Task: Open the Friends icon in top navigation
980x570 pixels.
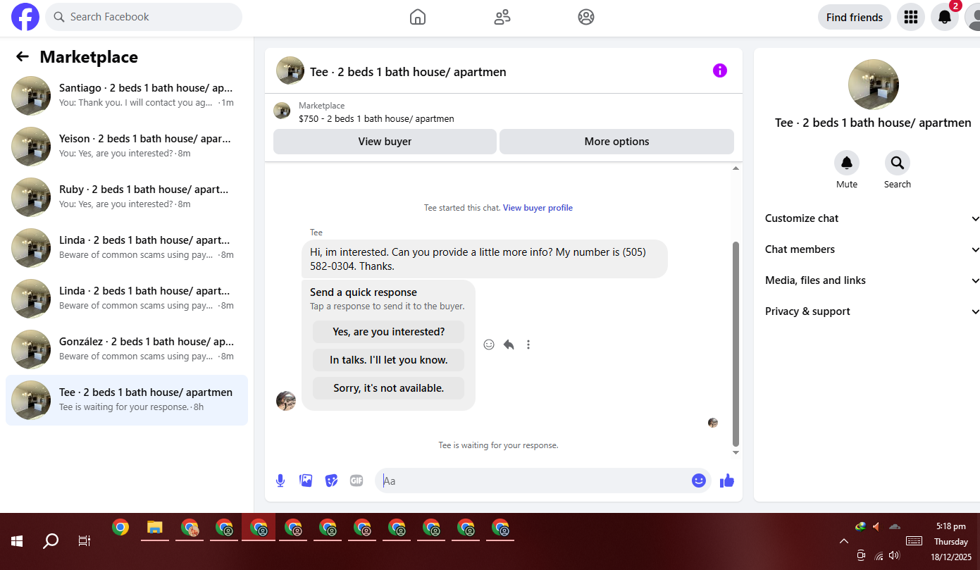Action: (502, 17)
